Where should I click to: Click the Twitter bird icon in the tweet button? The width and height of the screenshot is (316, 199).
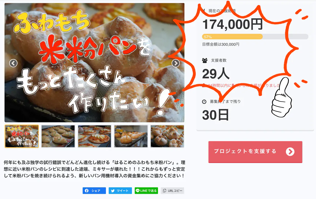click(x=113, y=191)
